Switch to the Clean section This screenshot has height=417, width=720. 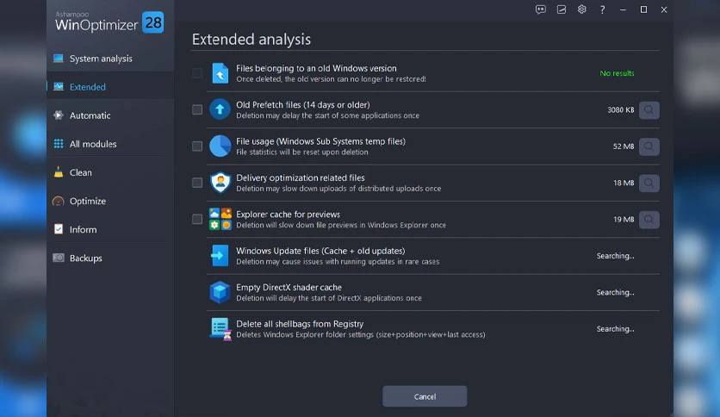tap(110, 172)
